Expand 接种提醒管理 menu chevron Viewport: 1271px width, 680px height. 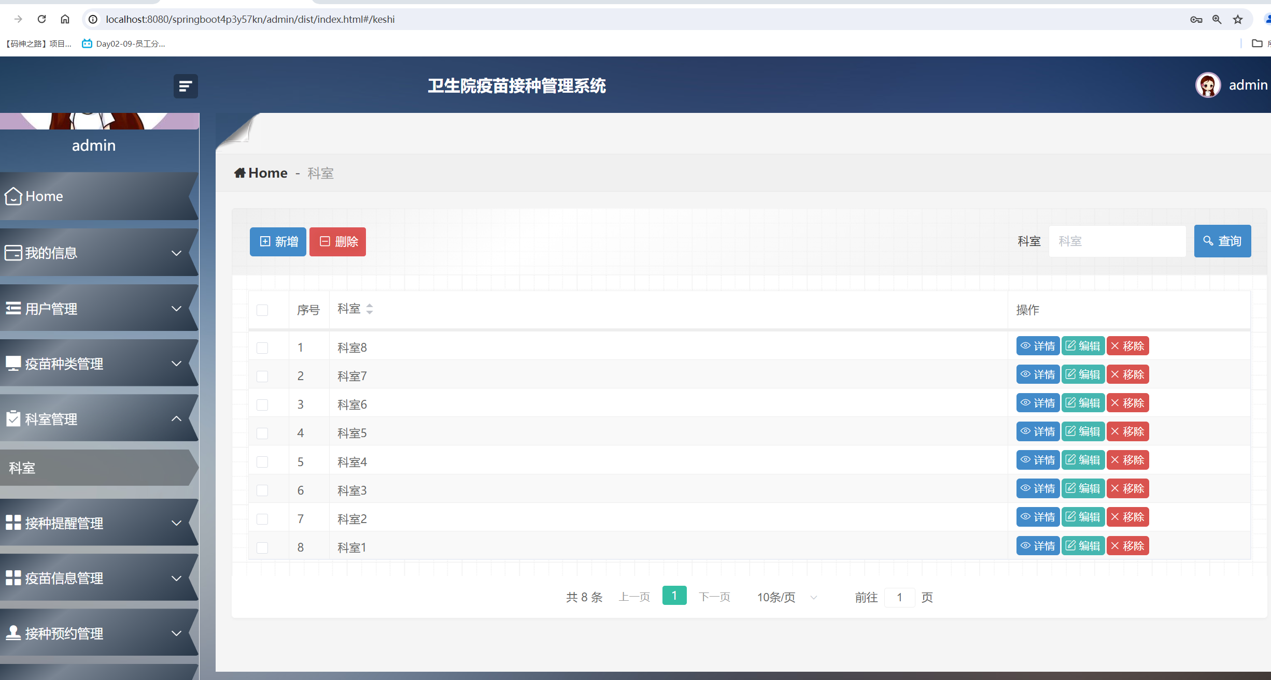[176, 523]
